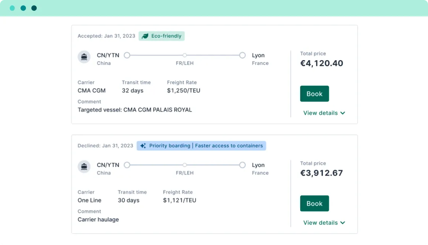Click the total price €4,120.40
The height and width of the screenshot is (245, 428).
[321, 63]
